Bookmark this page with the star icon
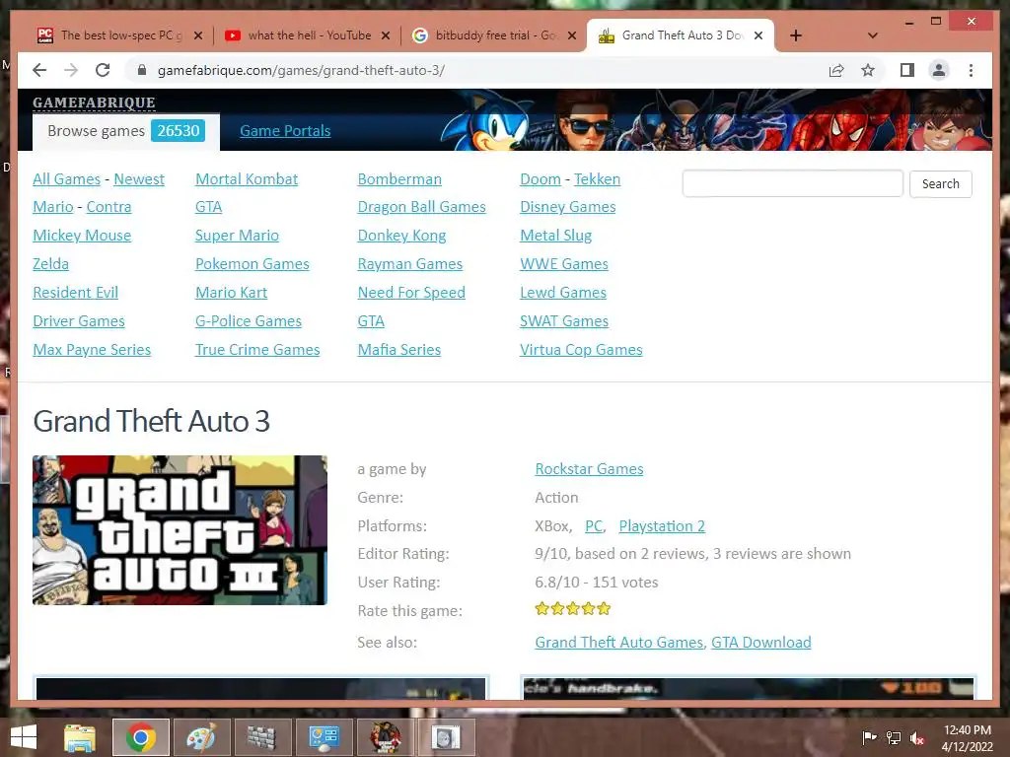 [868, 70]
